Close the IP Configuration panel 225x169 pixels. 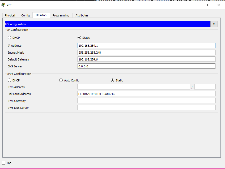pyautogui.click(x=214, y=24)
